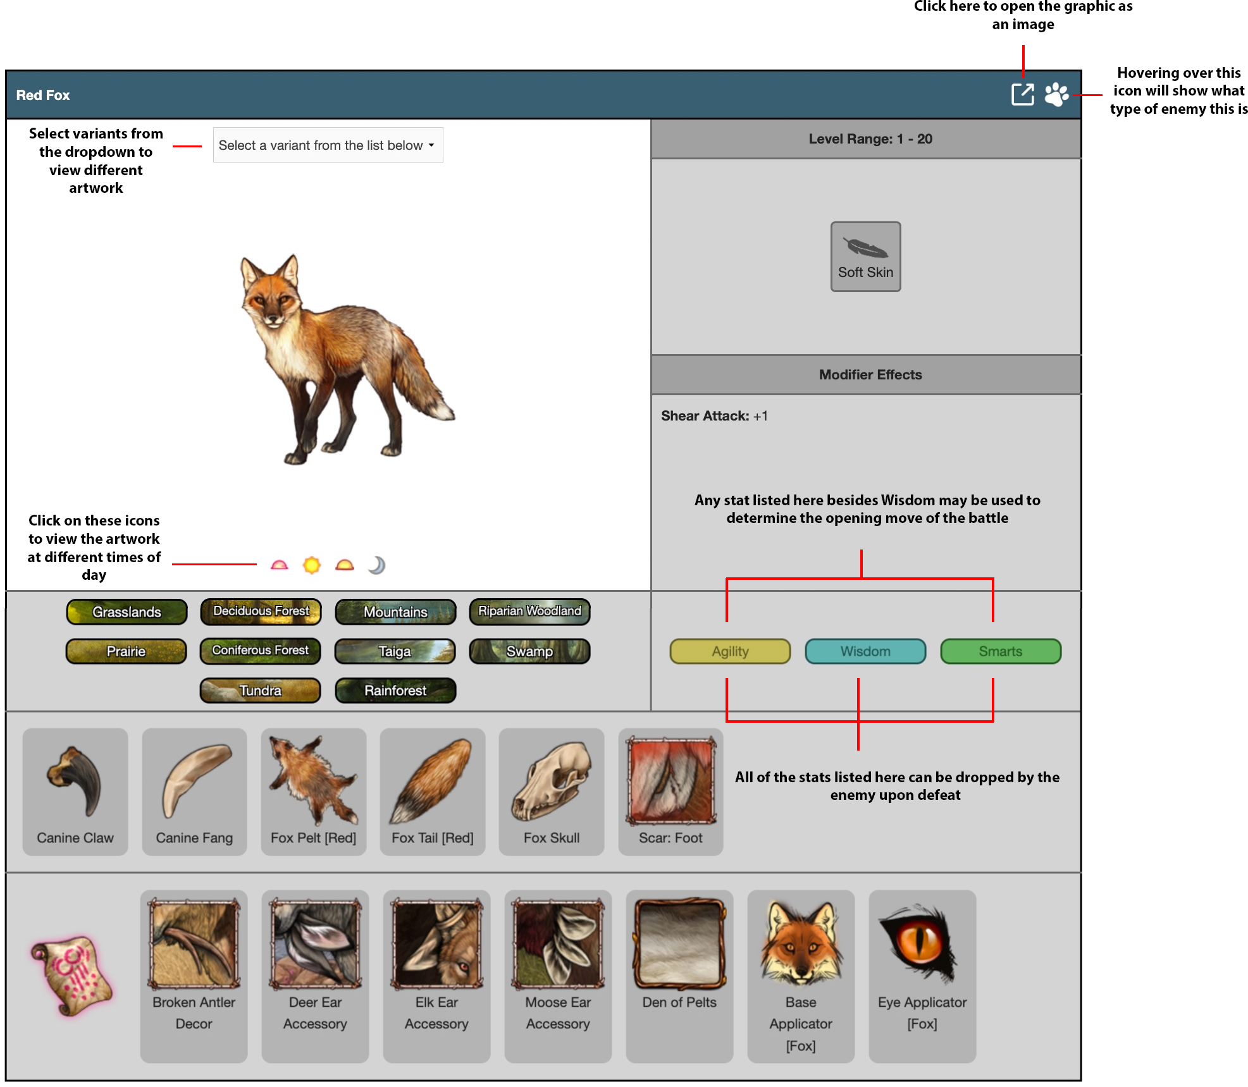Open the graphic as an image icon
This screenshot has height=1087, width=1248.
coord(1022,95)
